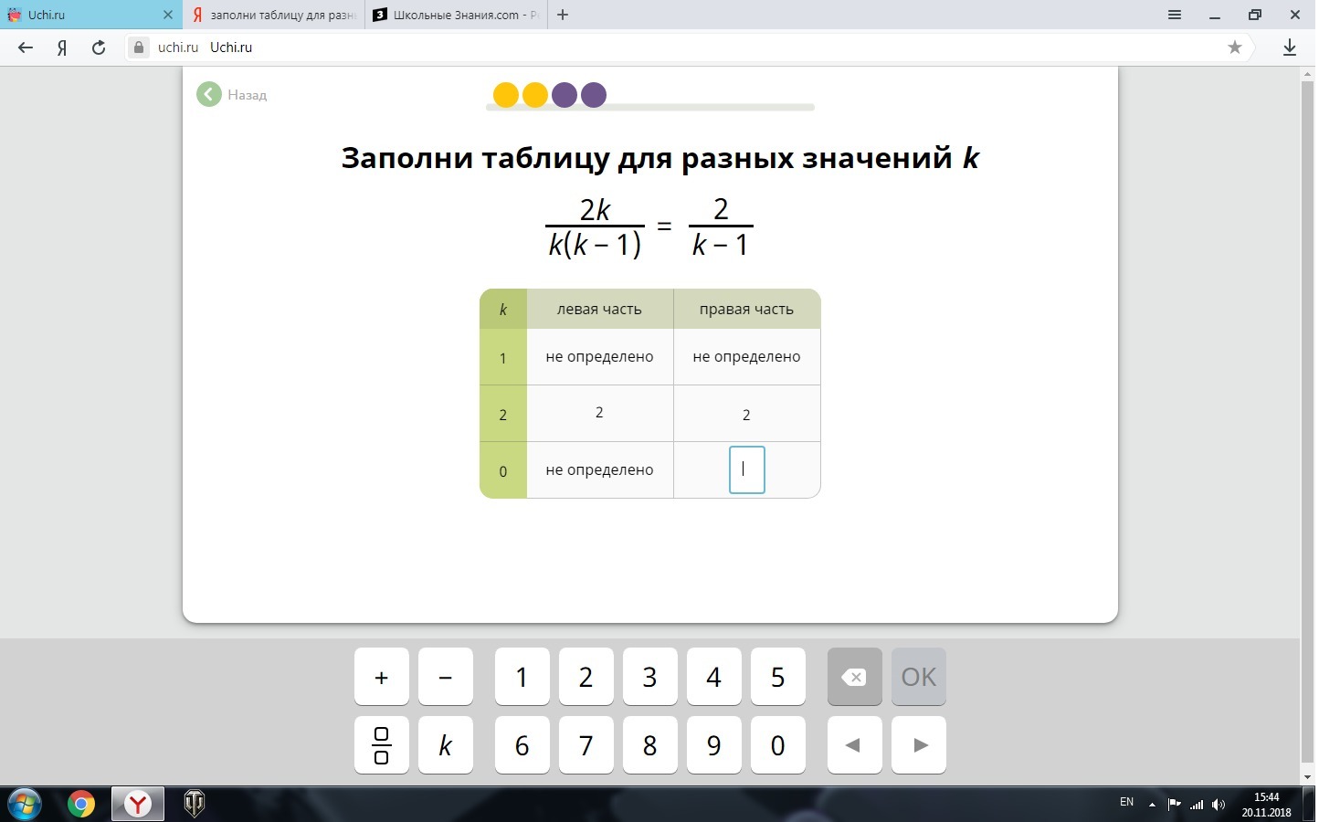Image resolution: width=1319 pixels, height=822 pixels.
Task: Delete last character with the backspace key
Action: pos(854,677)
